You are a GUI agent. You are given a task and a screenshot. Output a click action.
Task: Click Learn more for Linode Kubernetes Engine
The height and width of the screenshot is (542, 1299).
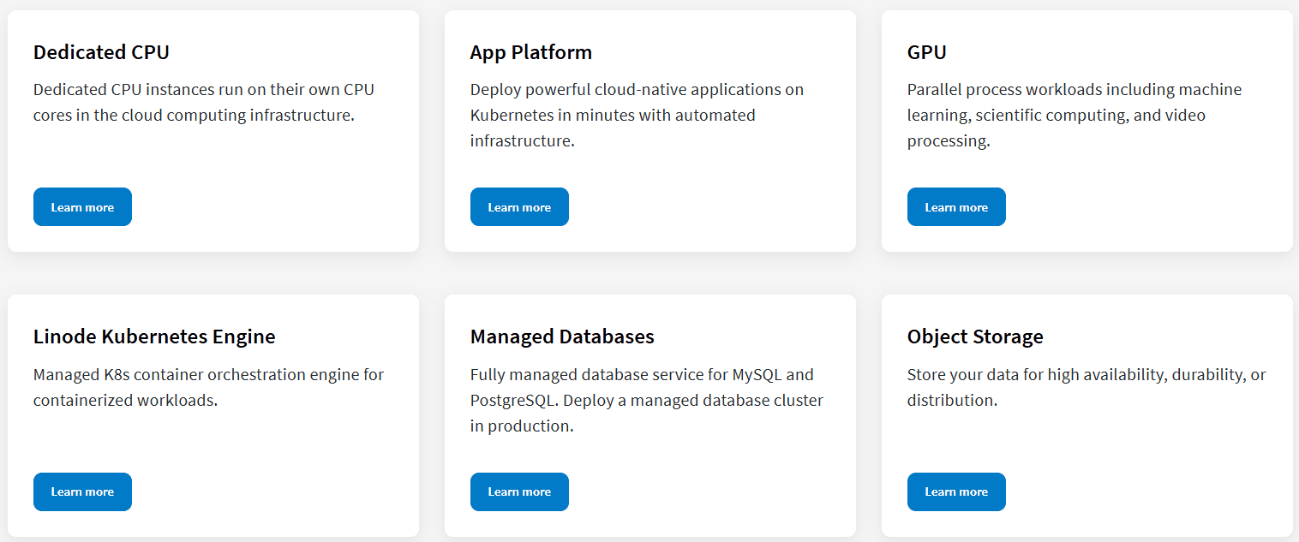(82, 491)
